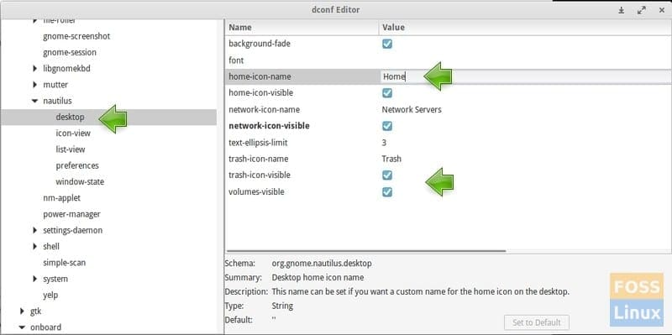Collapse the onboard tree node
This screenshot has width=672, height=335.
pyautogui.click(x=23, y=327)
